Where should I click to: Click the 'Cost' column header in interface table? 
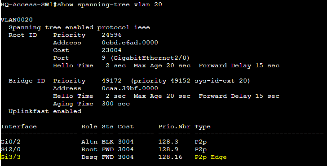pos(126,127)
